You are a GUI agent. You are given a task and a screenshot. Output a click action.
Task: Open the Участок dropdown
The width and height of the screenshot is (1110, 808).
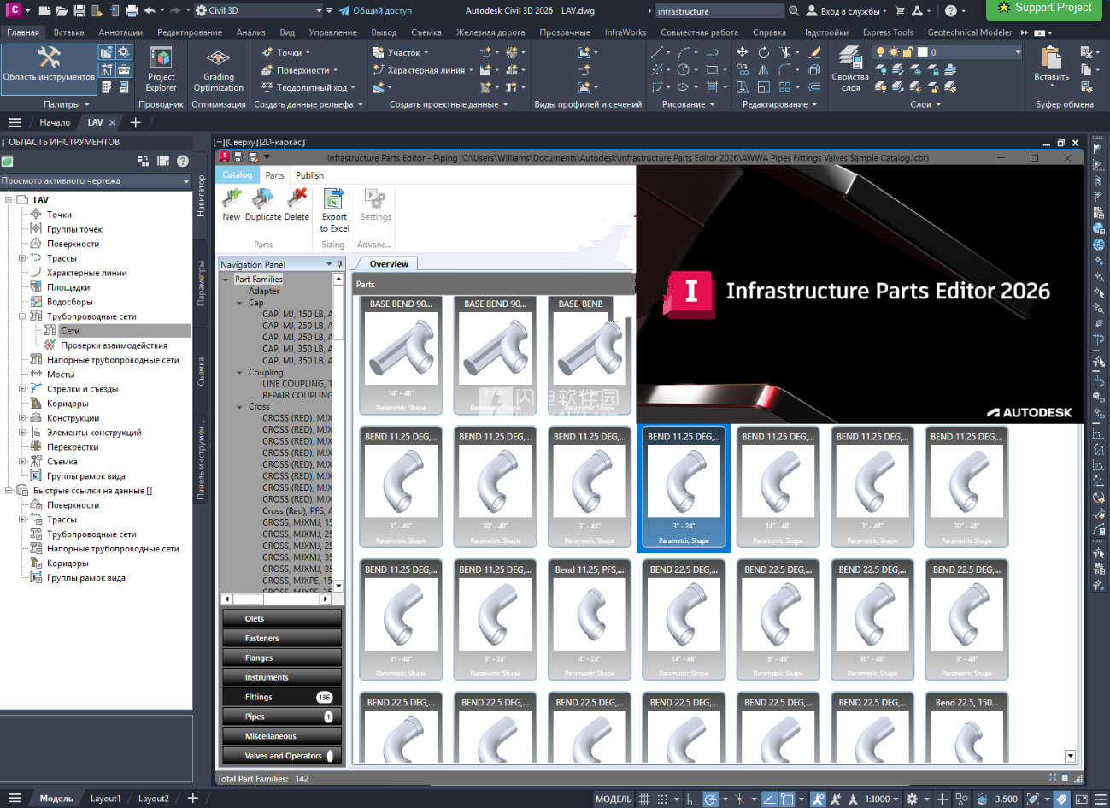tap(401, 52)
